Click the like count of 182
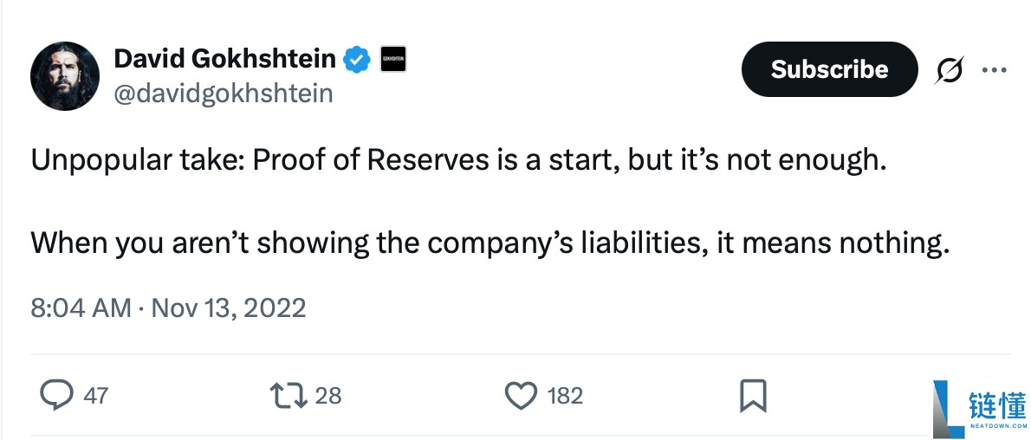 click(565, 396)
